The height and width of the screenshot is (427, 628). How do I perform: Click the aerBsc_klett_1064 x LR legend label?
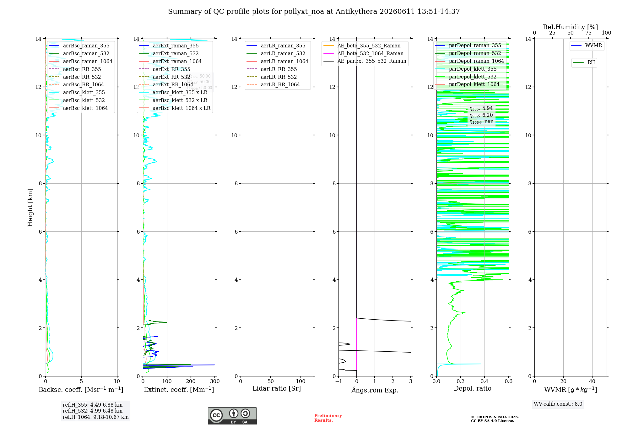click(181, 108)
